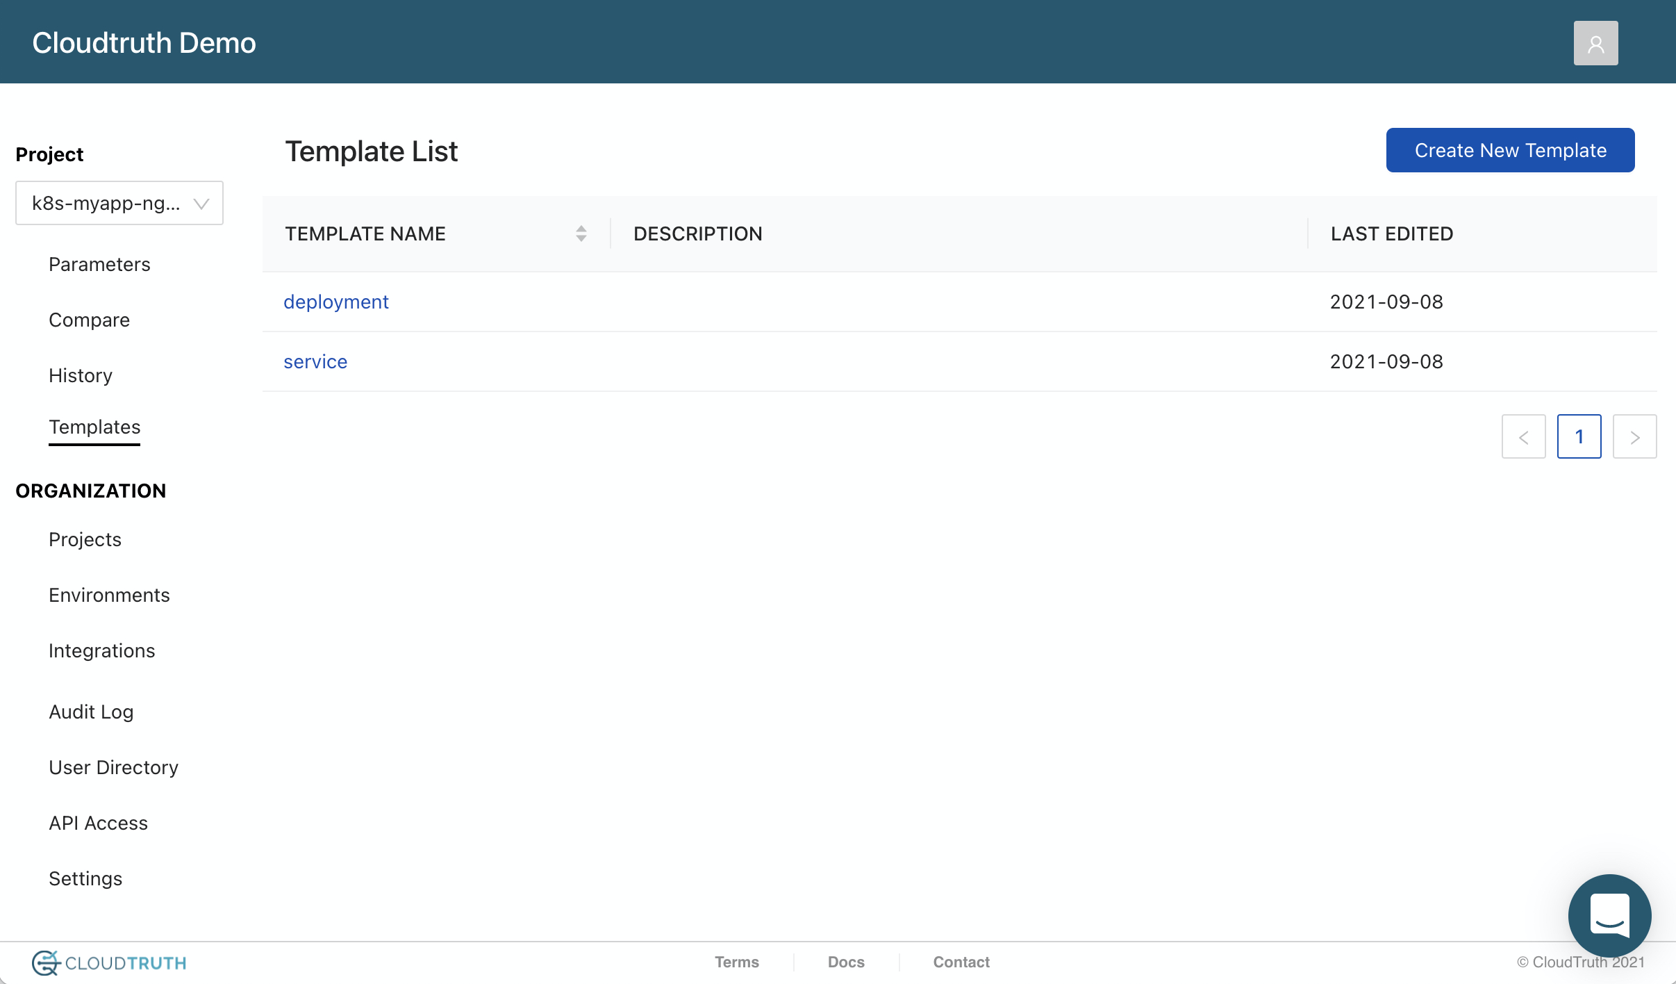Open Parameters in the sidebar
The height and width of the screenshot is (984, 1676).
99,264
